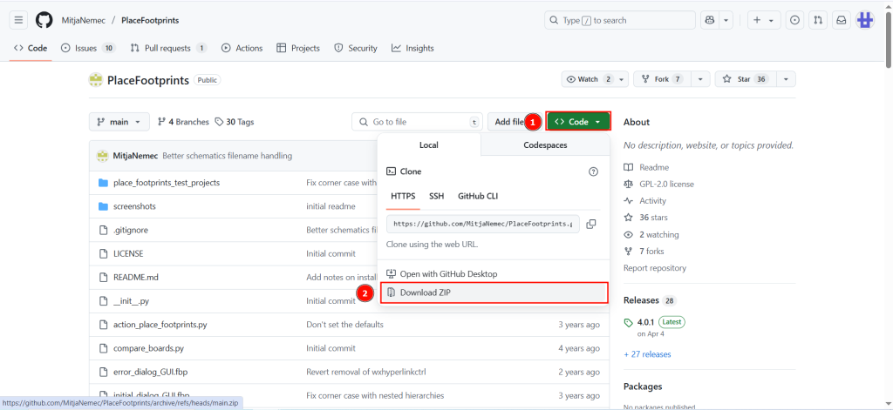Expand the Copilot dropdown arrow
The width and height of the screenshot is (893, 410).
click(726, 20)
